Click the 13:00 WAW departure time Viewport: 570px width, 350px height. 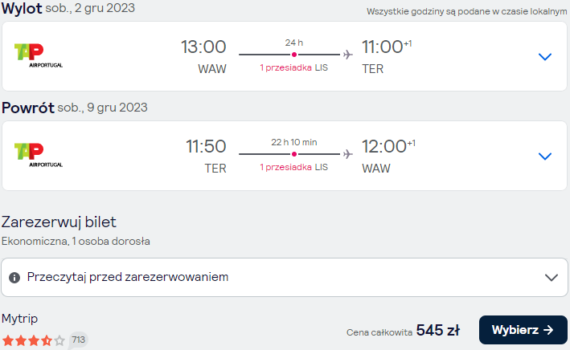pos(203,47)
